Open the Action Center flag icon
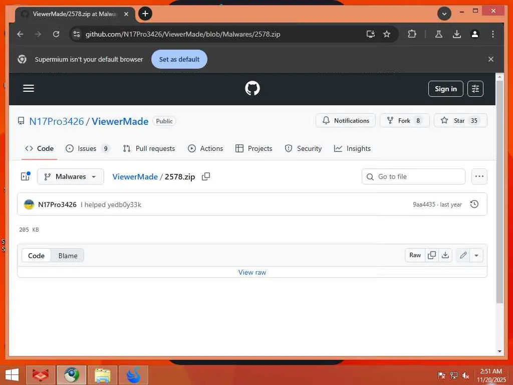513x385 pixels. pos(441,375)
